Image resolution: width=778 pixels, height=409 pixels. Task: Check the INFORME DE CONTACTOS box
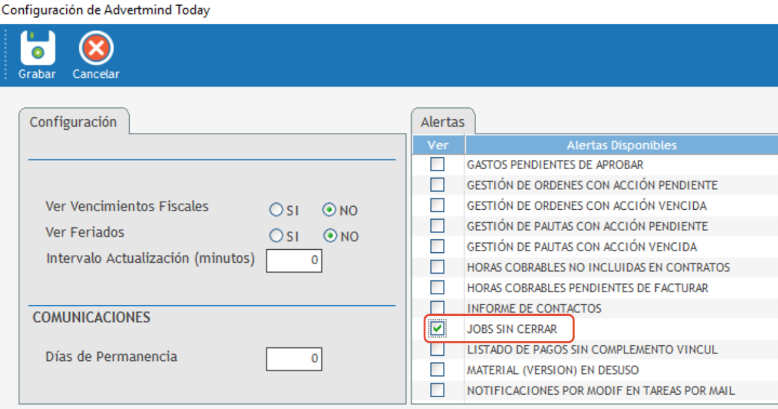(437, 308)
